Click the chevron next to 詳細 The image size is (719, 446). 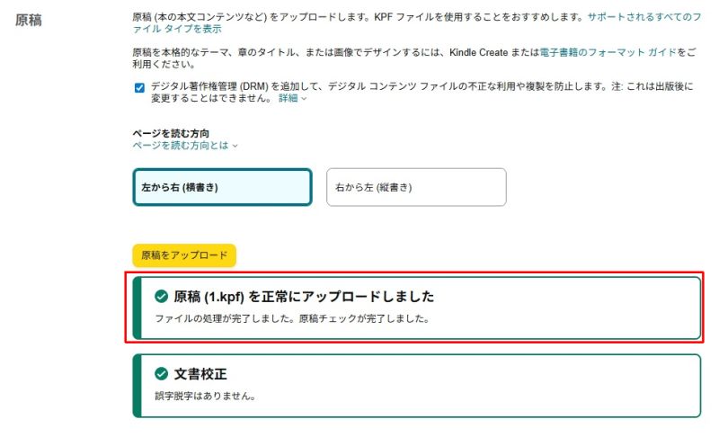[x=304, y=99]
